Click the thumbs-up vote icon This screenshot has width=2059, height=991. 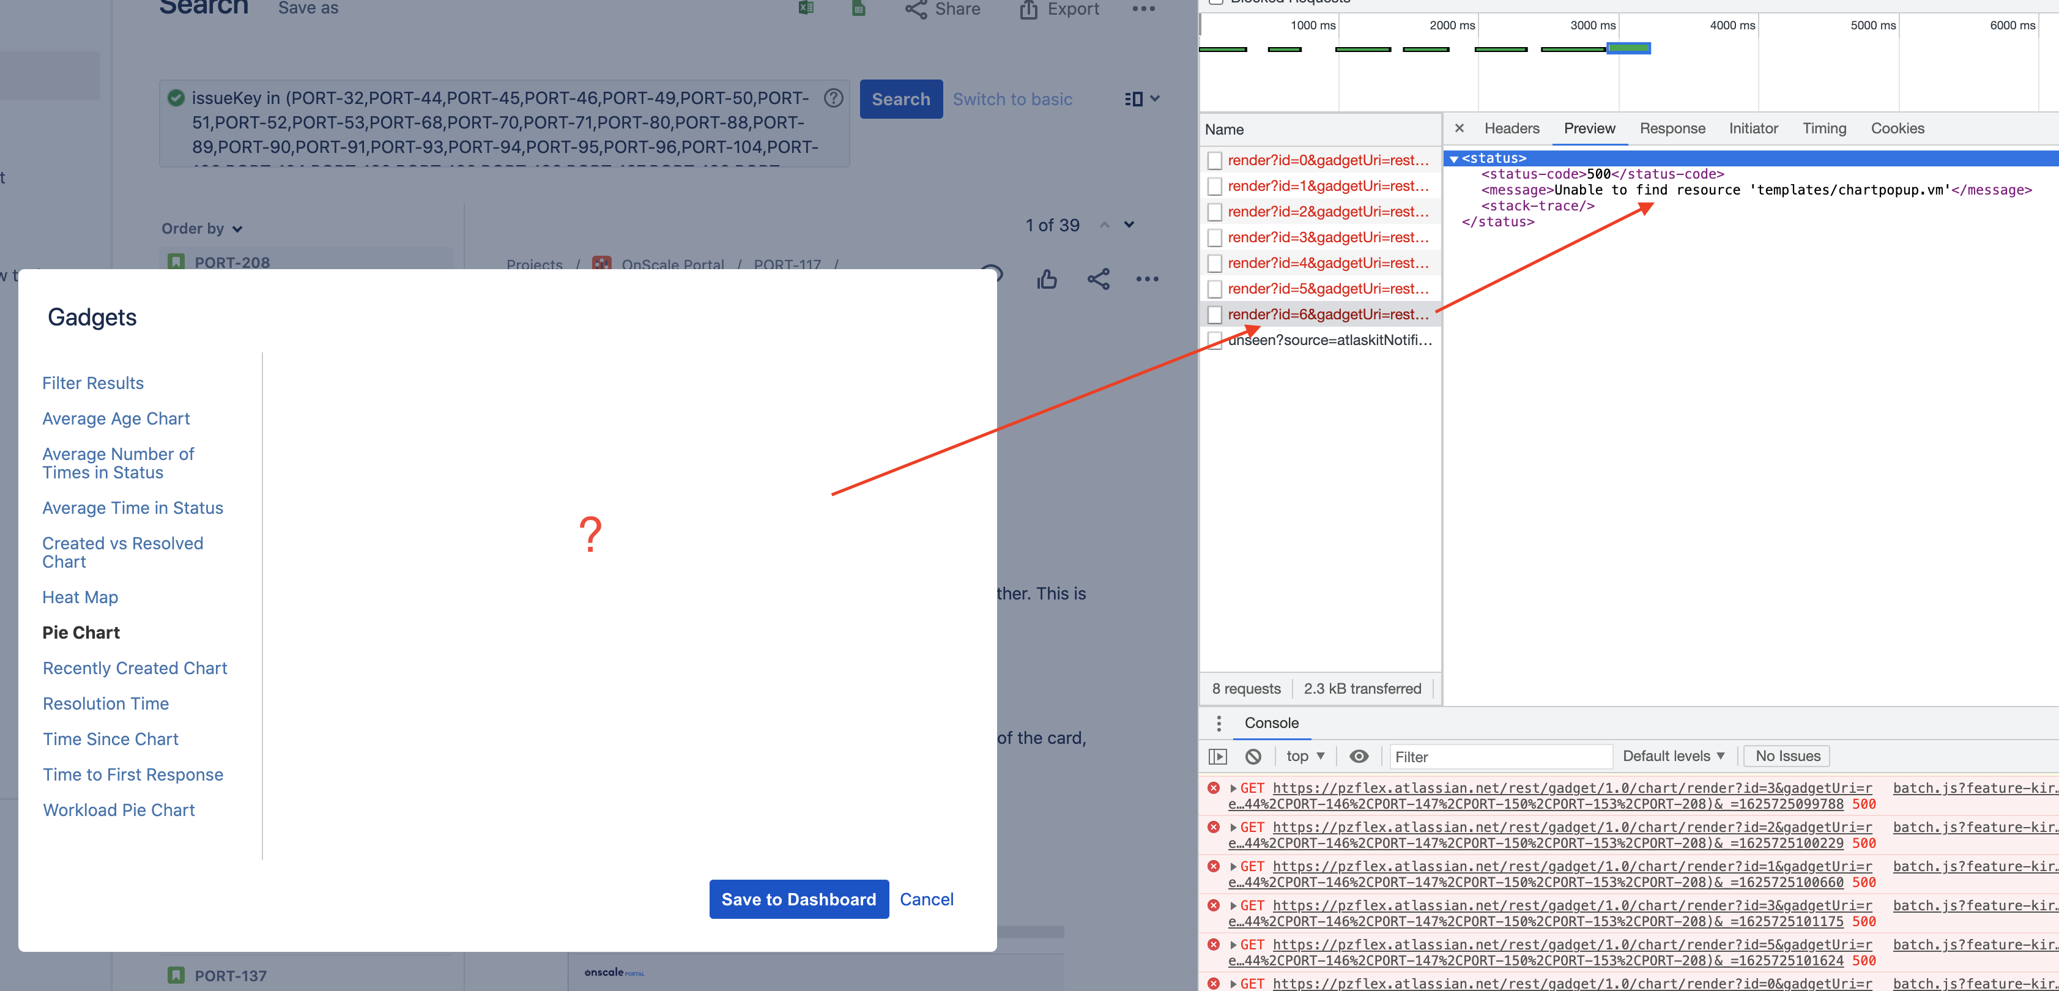tap(1047, 279)
